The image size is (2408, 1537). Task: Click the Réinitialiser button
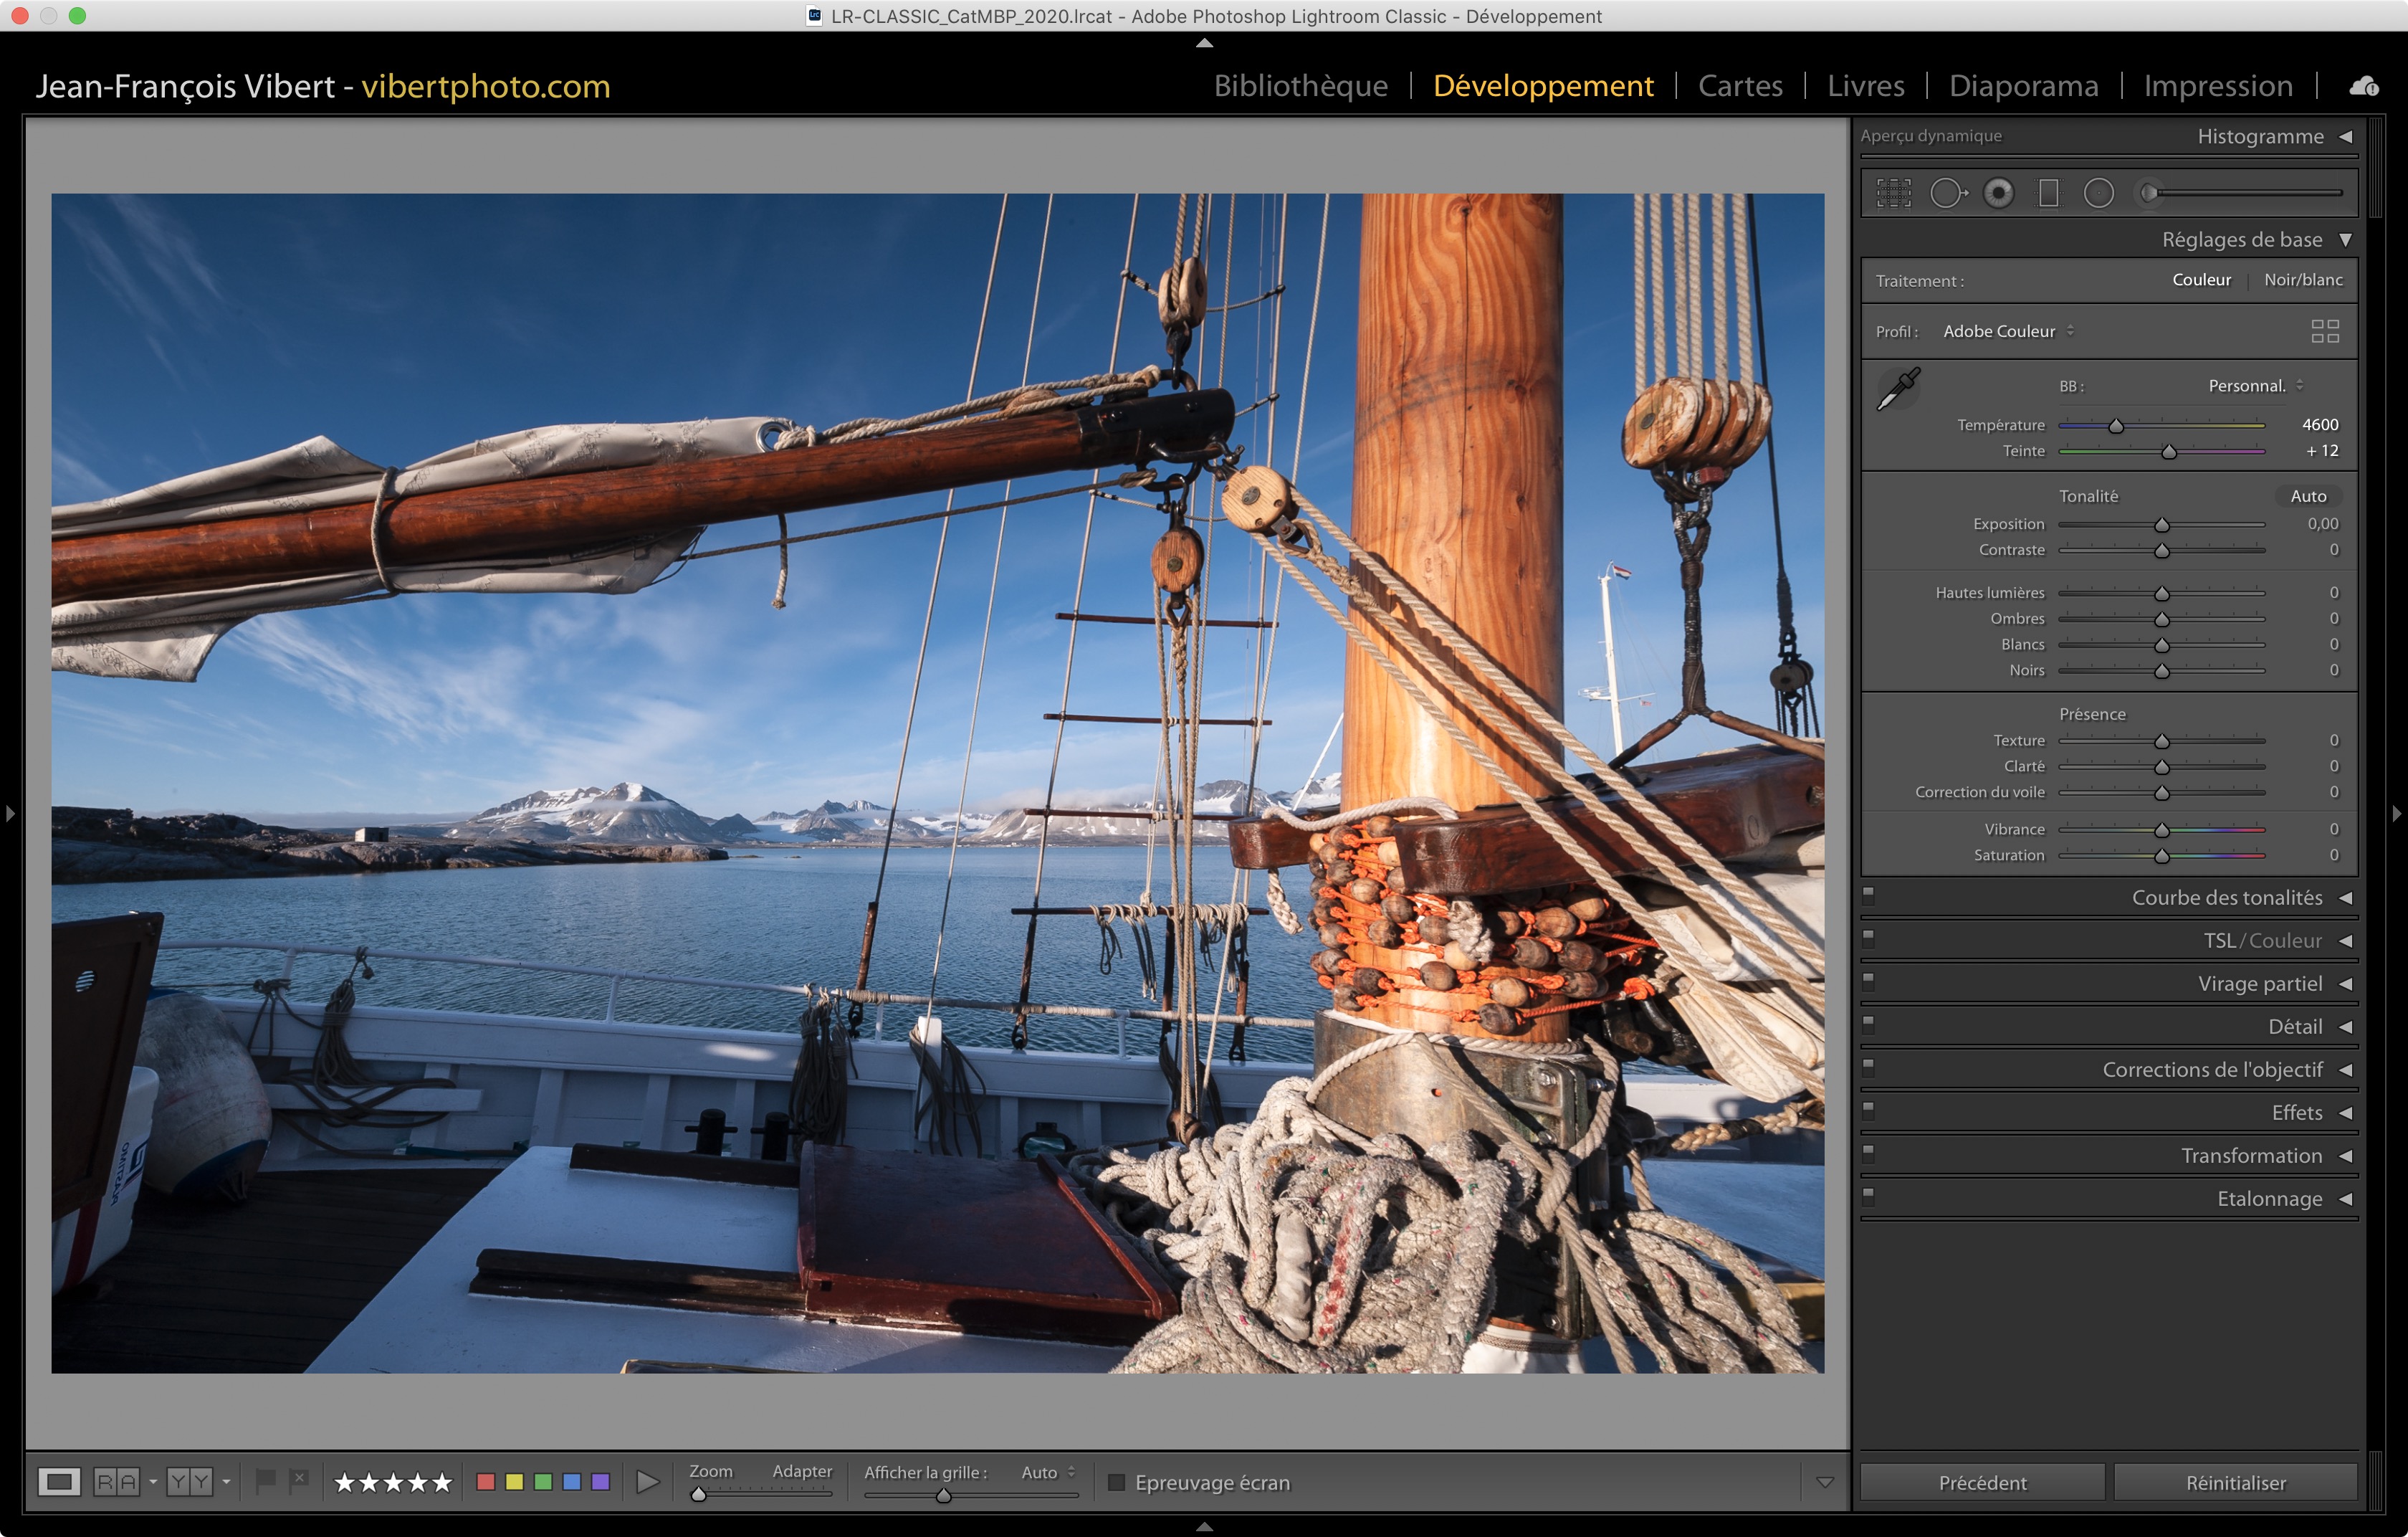click(2235, 1482)
